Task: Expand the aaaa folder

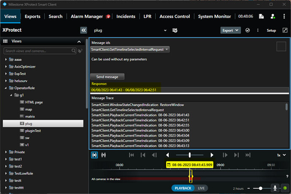Action: (x=6, y=59)
